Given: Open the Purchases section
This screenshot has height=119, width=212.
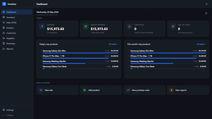Looking at the screenshot, I should [16, 43].
